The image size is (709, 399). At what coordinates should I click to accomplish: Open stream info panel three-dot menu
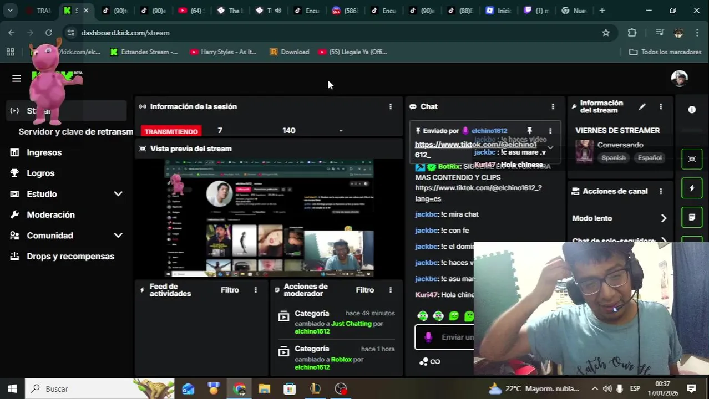tap(661, 106)
